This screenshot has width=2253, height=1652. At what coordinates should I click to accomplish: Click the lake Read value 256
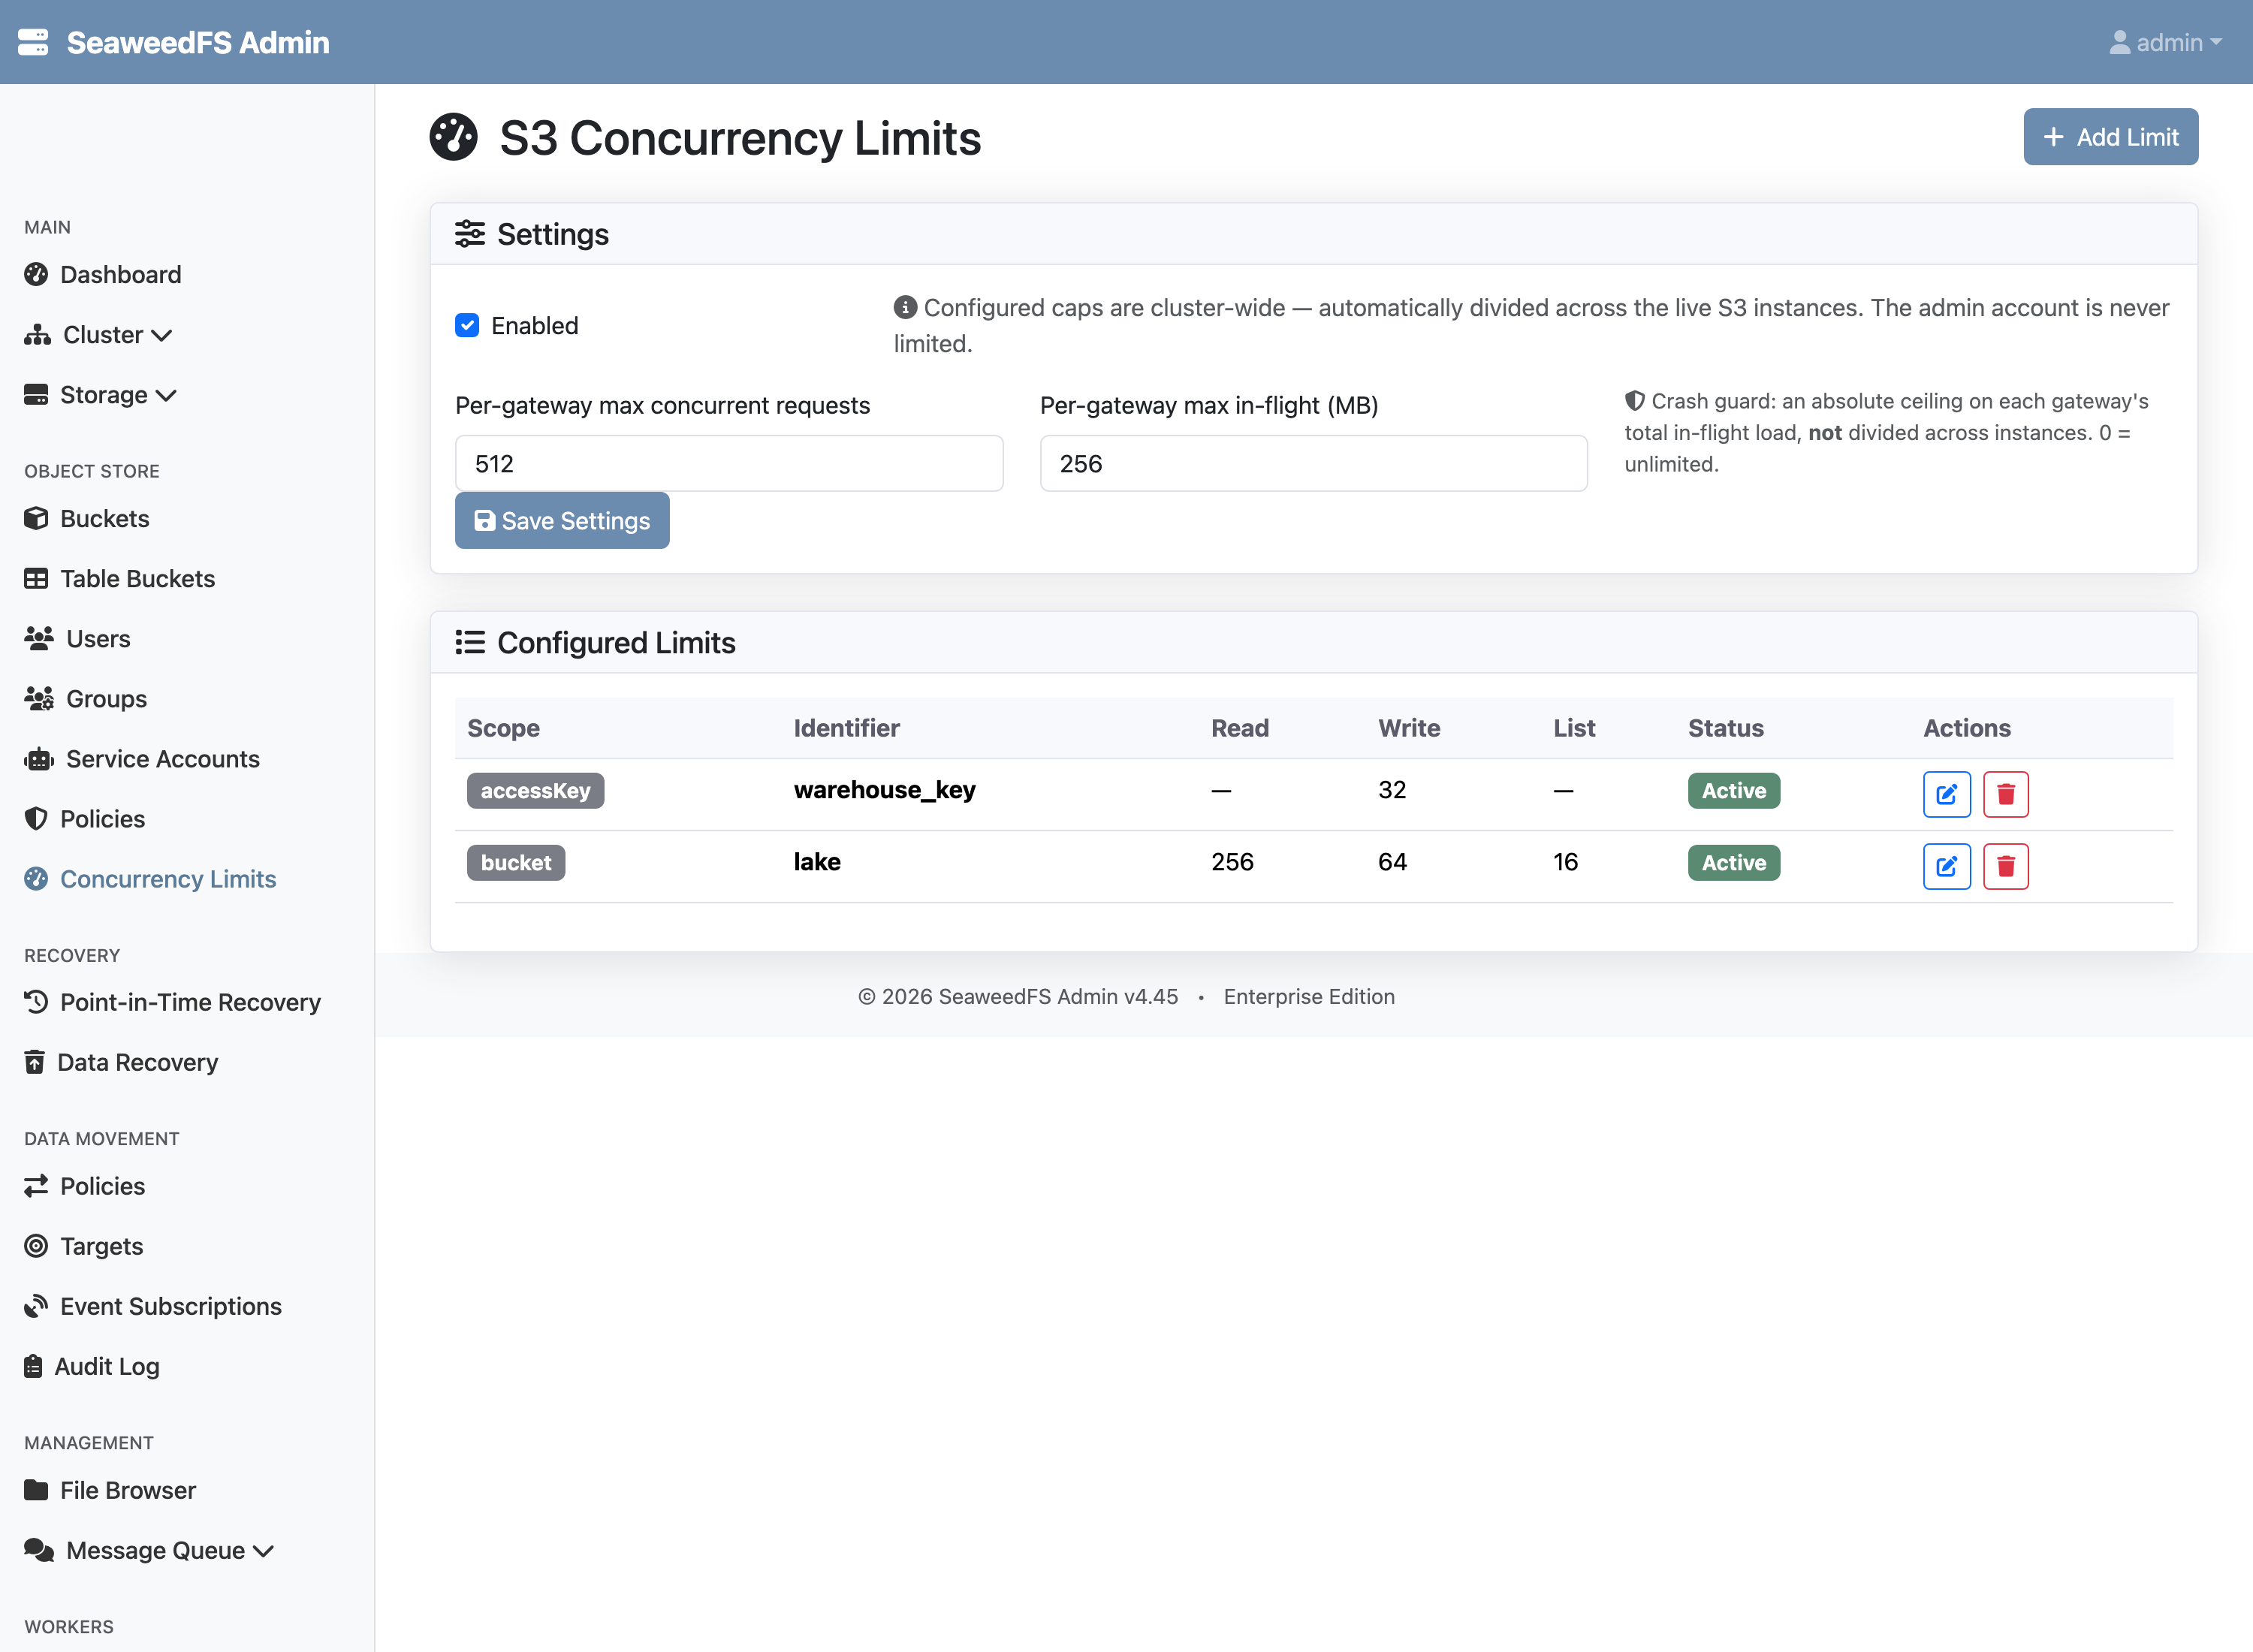point(1232,862)
